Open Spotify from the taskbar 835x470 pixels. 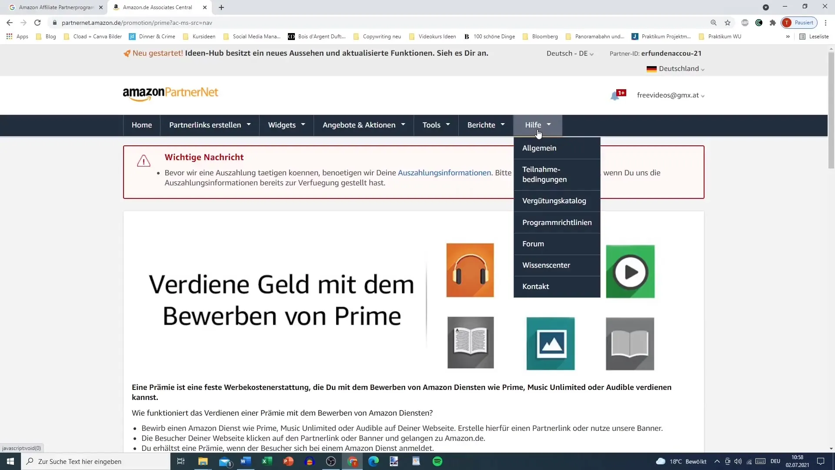click(x=438, y=461)
